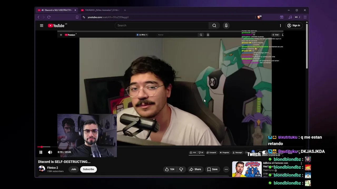
Task: Bookmark this page with the bookmark icon
Action: [x=77, y=17]
